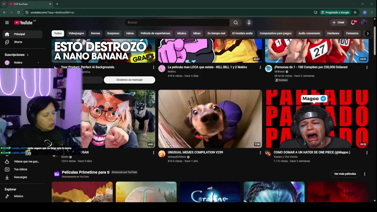377x212 pixels.
Task: Select the Música filter chip
Action: (x=182, y=34)
